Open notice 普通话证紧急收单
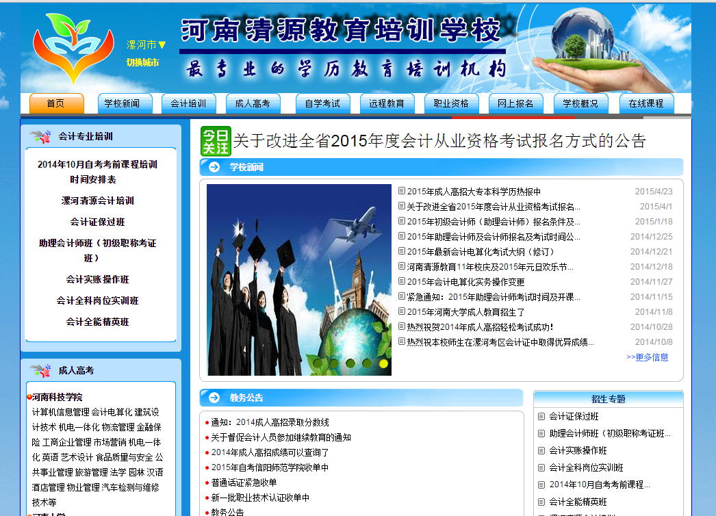The width and height of the screenshot is (716, 516). tap(244, 482)
